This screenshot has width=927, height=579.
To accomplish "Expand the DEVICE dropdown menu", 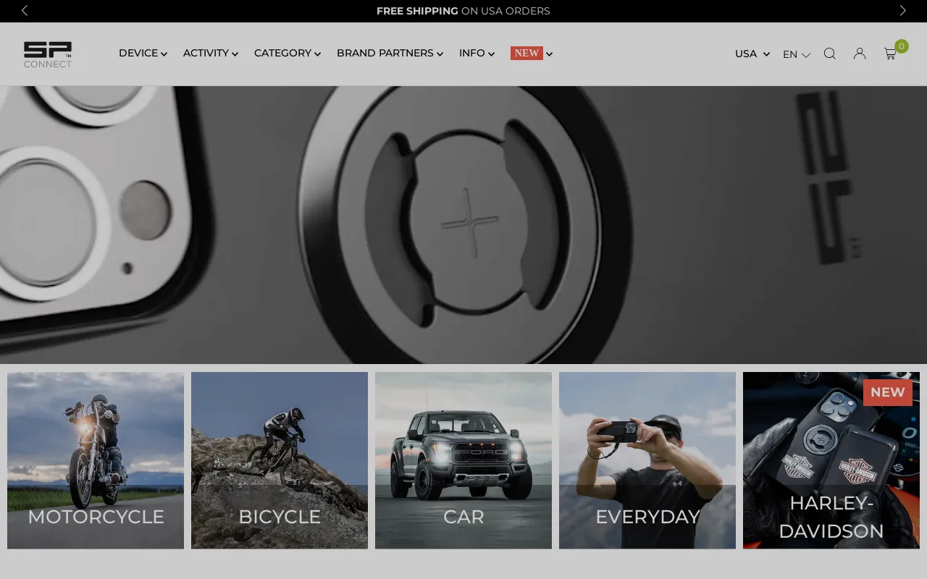I will (143, 53).
